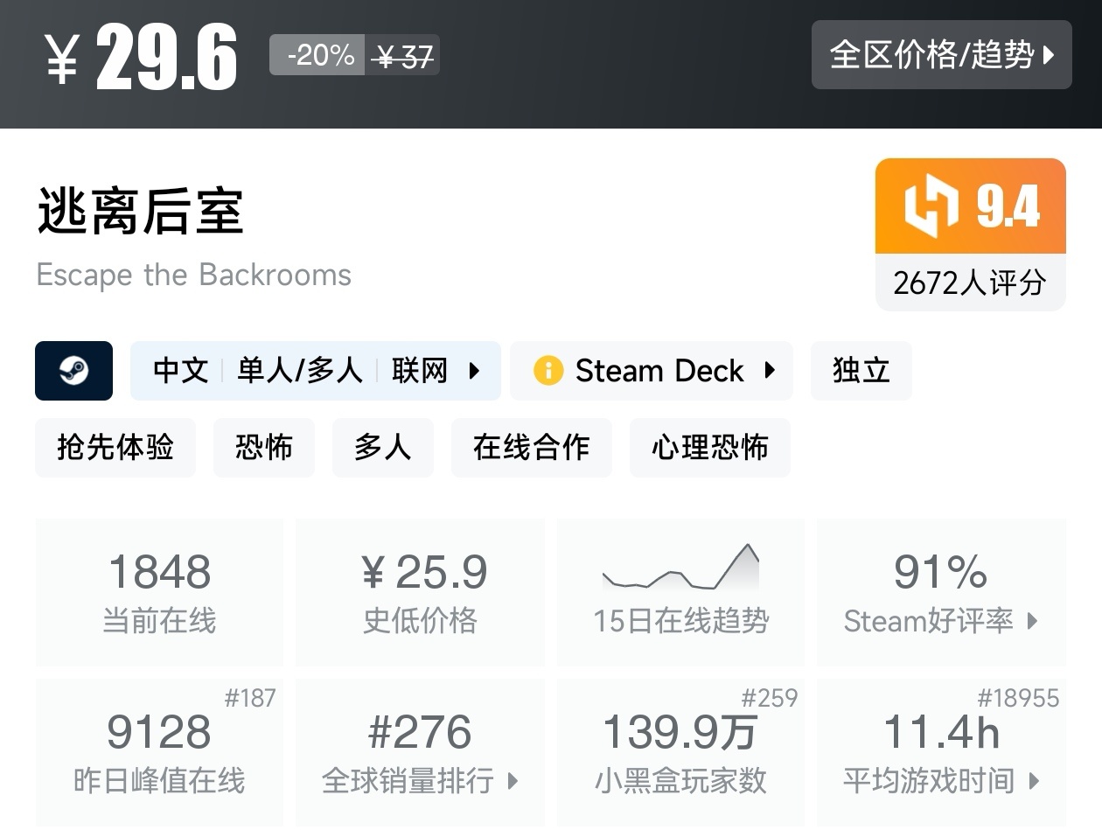
Task: Click the ¥25.9 史低价格 stat
Action: pos(420,591)
